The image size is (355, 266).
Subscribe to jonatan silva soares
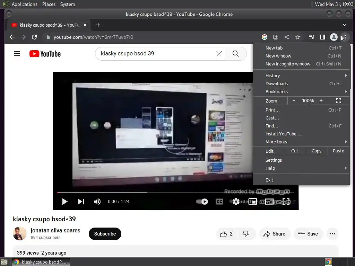105,234
